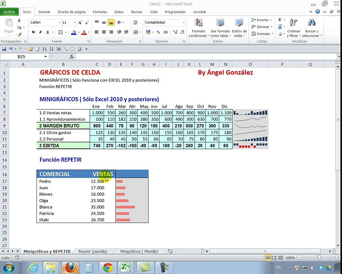The width and height of the screenshot is (342, 274).
Task: Toggle underline (S) formatting
Action: pyautogui.click(x=47, y=32)
